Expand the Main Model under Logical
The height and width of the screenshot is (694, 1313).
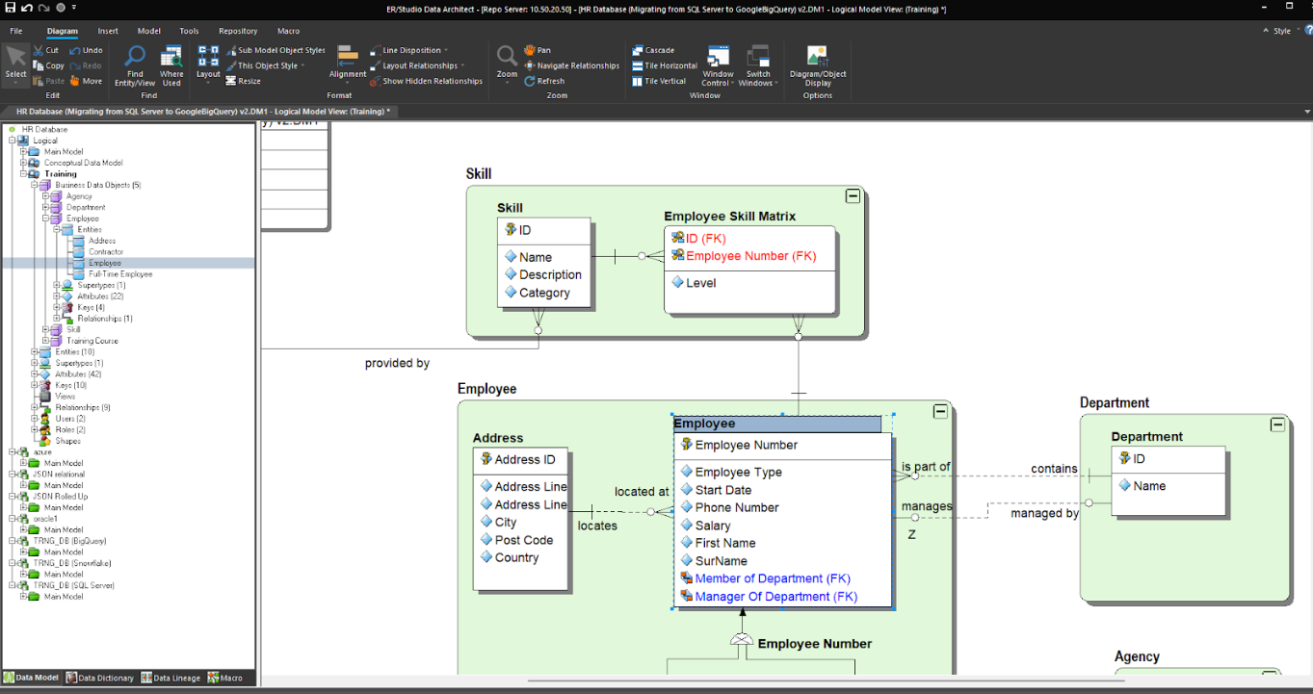tap(23, 152)
